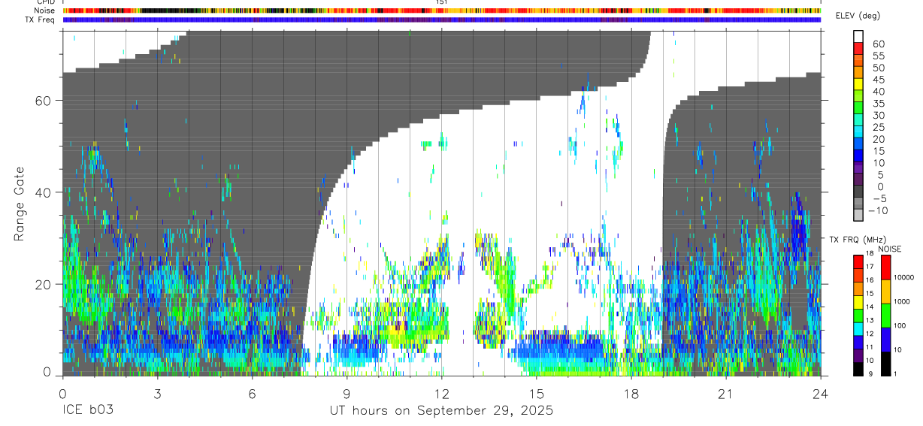This screenshot has height=426, width=923.
Task: Click the green segment of NOISE color bar
Action: (x=885, y=316)
